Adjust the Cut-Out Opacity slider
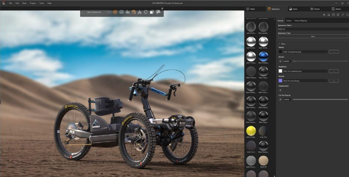 click(x=320, y=99)
